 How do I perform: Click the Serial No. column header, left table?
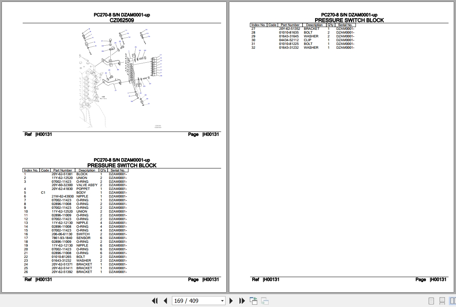(x=117, y=170)
